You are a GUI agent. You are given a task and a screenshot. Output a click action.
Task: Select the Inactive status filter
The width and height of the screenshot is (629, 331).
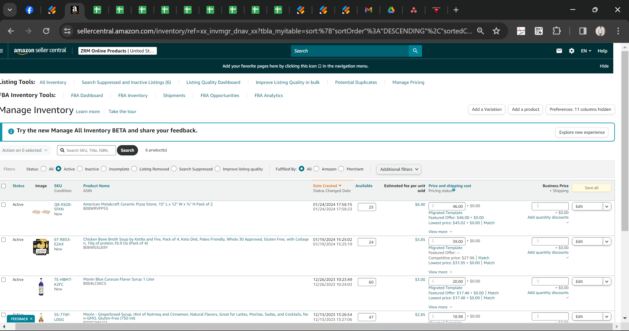coord(80,169)
